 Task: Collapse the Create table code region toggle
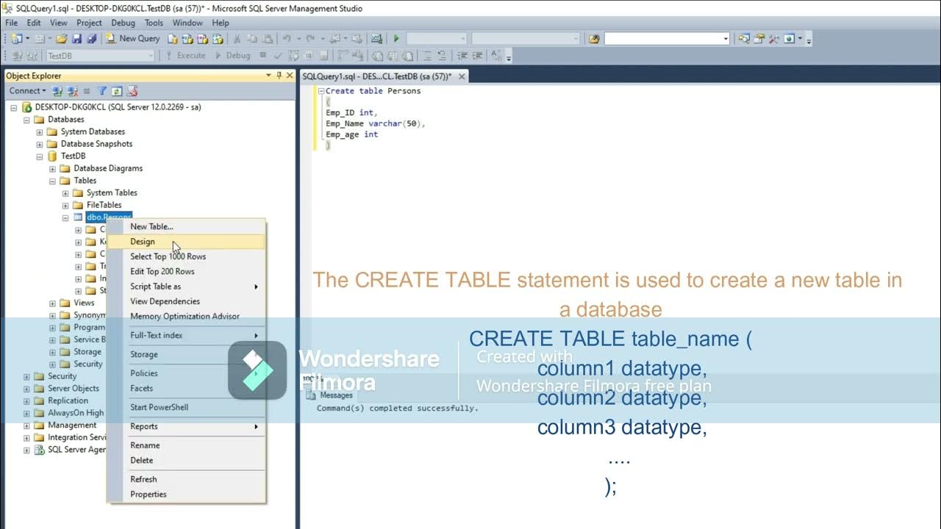tap(321, 91)
